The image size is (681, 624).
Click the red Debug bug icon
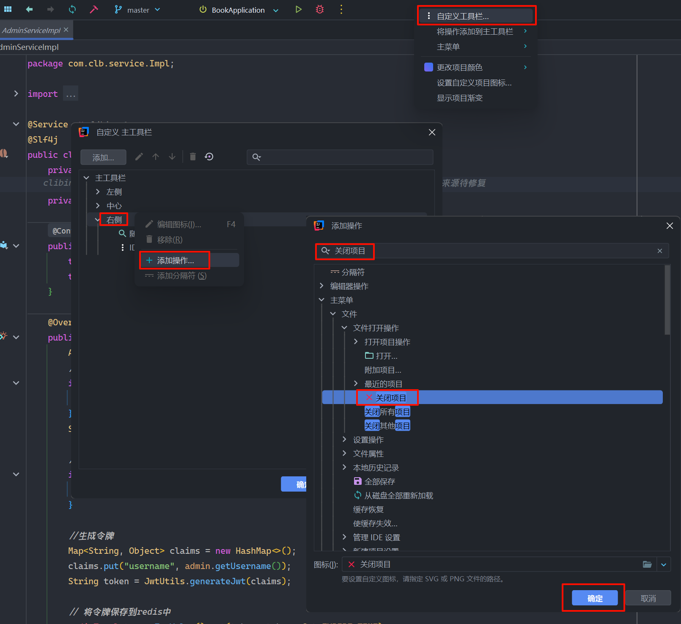pos(320,10)
